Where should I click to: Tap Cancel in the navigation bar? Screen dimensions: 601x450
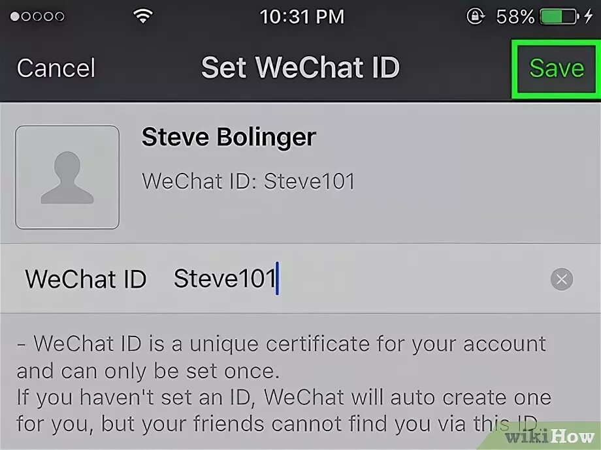coord(56,68)
